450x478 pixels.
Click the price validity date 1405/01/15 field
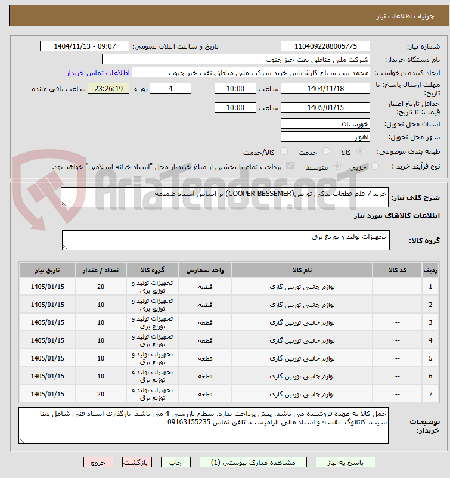(x=325, y=107)
